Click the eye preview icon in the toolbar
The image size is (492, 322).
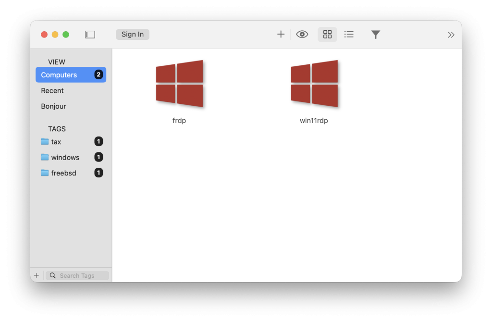(x=302, y=34)
